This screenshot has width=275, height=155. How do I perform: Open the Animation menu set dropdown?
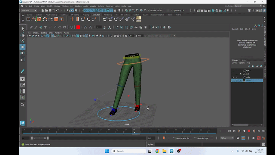tap(29, 10)
